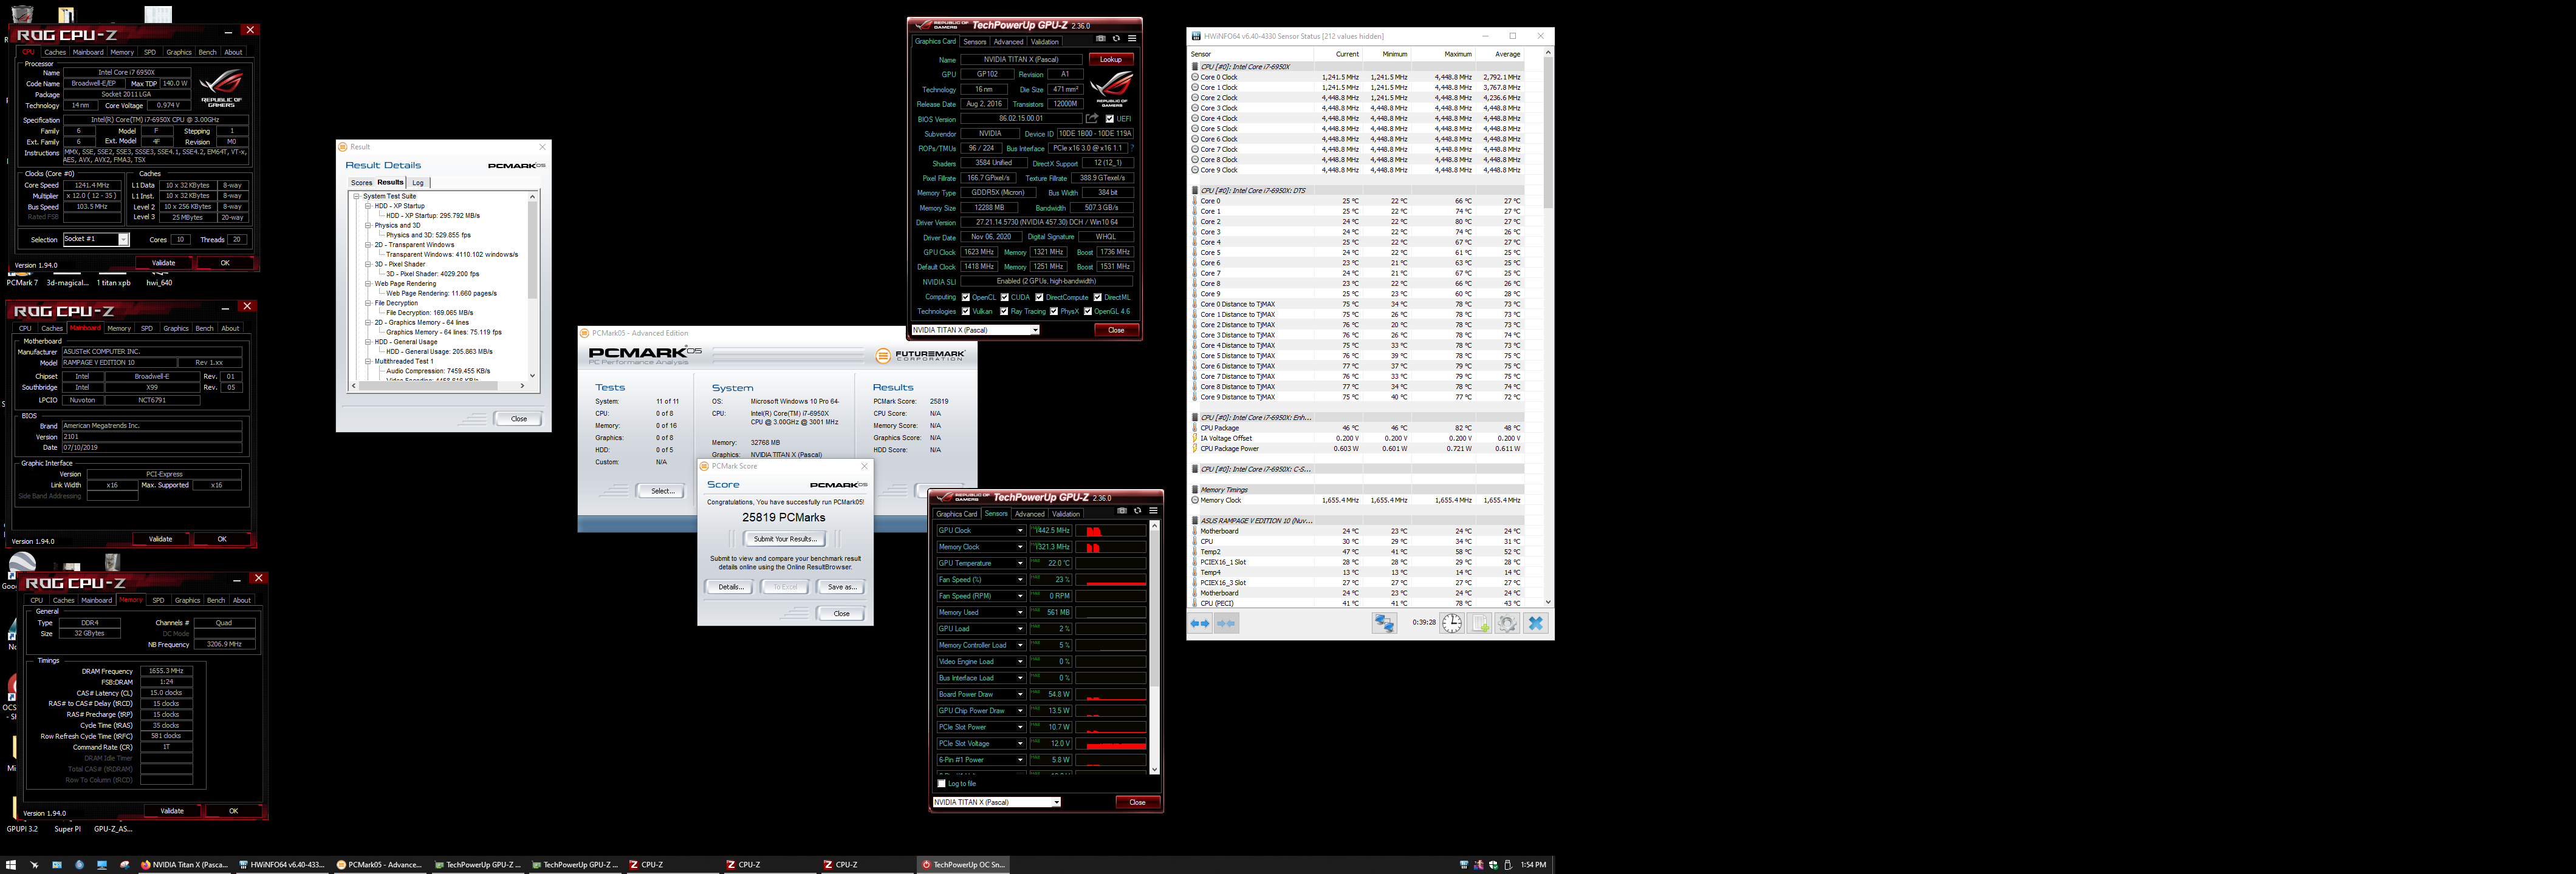
Task: Toggle the Ray Tracing checkbox in GPU-Z
Action: (1004, 311)
